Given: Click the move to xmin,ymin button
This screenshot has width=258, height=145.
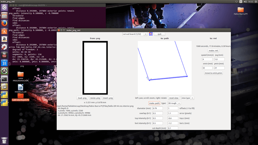Looking at the screenshot, I should (213, 73).
